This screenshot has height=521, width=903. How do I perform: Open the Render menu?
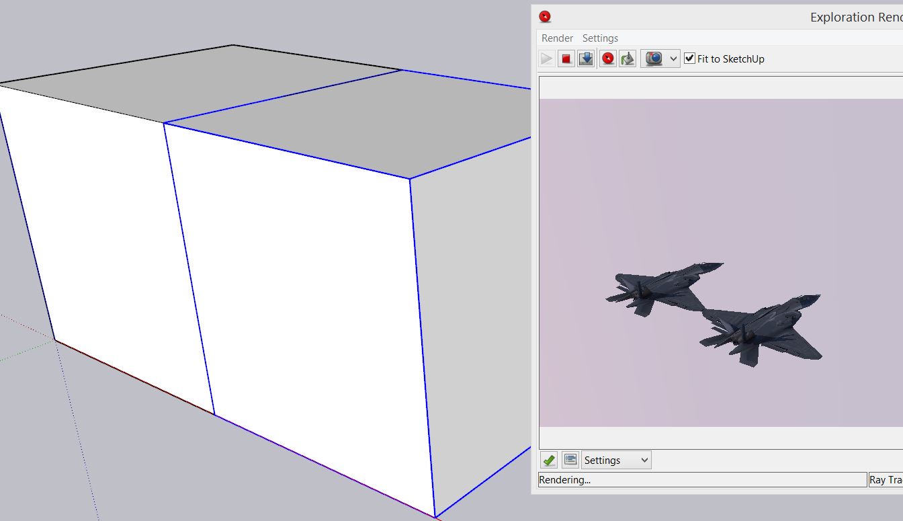tap(557, 38)
